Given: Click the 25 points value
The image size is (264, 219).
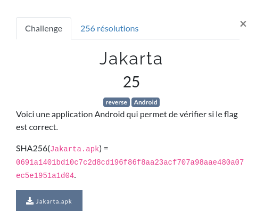Looking at the screenshot, I should click(131, 82).
